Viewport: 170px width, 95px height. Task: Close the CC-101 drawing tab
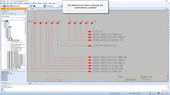click(x=36, y=9)
